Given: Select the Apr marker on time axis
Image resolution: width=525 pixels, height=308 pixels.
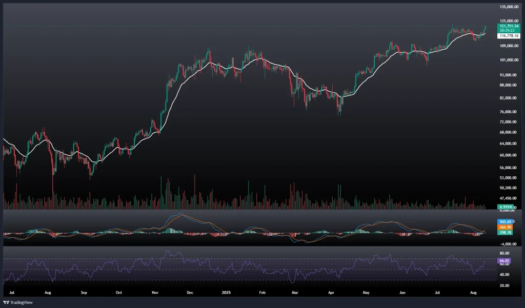Looking at the screenshot, I should tap(331, 293).
